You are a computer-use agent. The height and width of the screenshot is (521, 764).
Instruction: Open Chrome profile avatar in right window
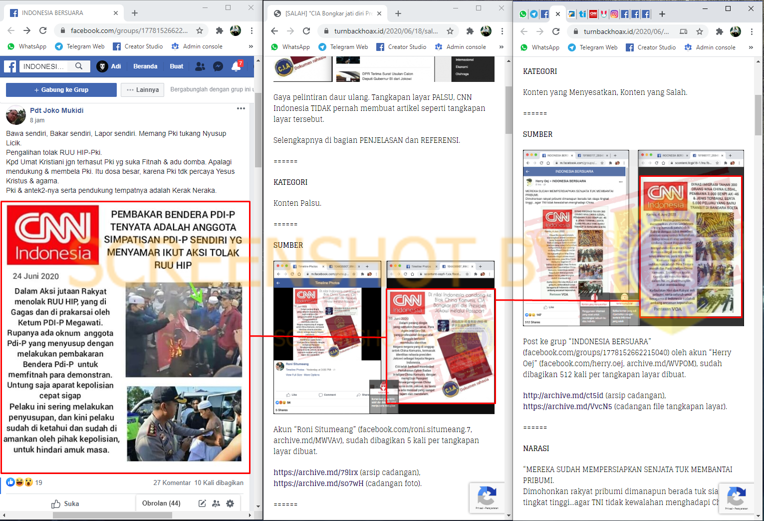coord(736,31)
